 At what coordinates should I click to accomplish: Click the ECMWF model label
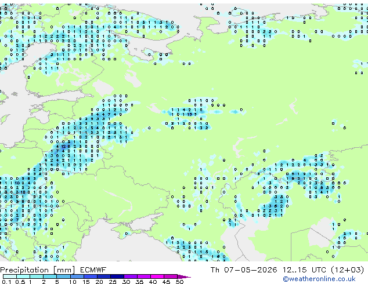click(x=93, y=270)
